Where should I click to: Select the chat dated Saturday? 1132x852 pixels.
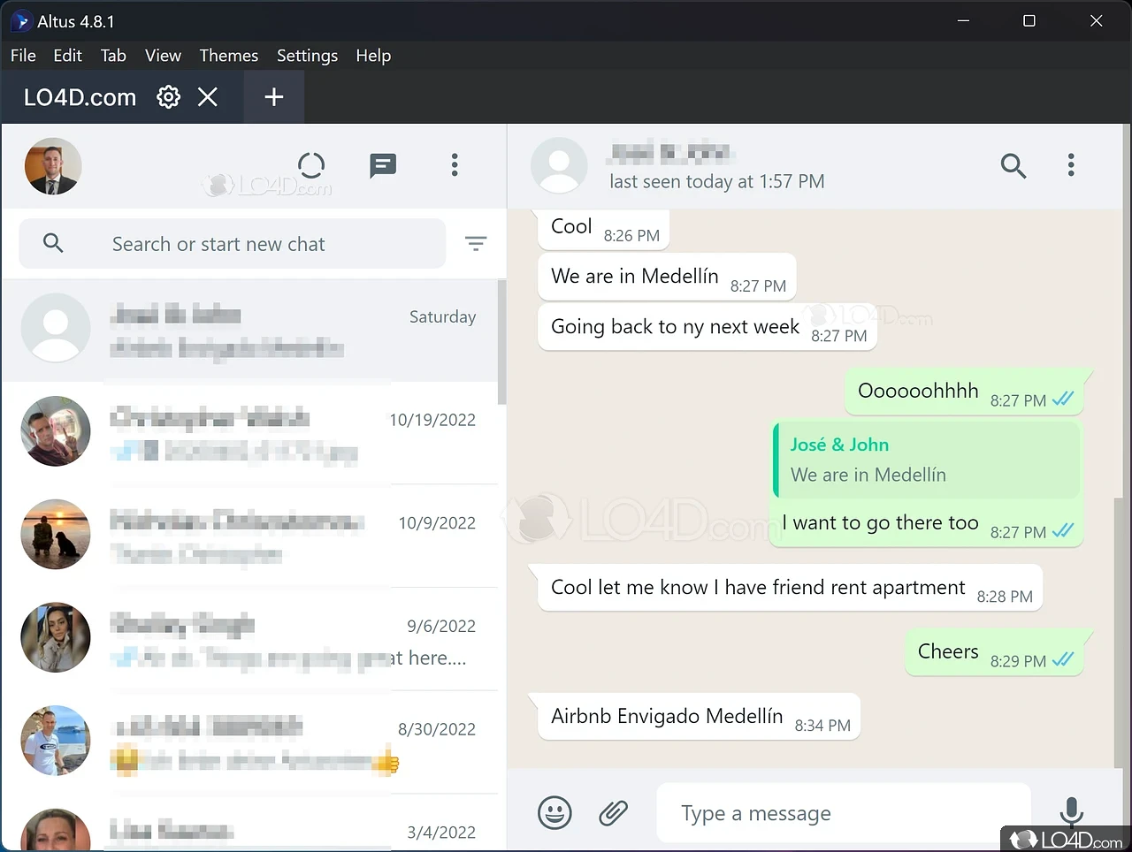coord(250,331)
